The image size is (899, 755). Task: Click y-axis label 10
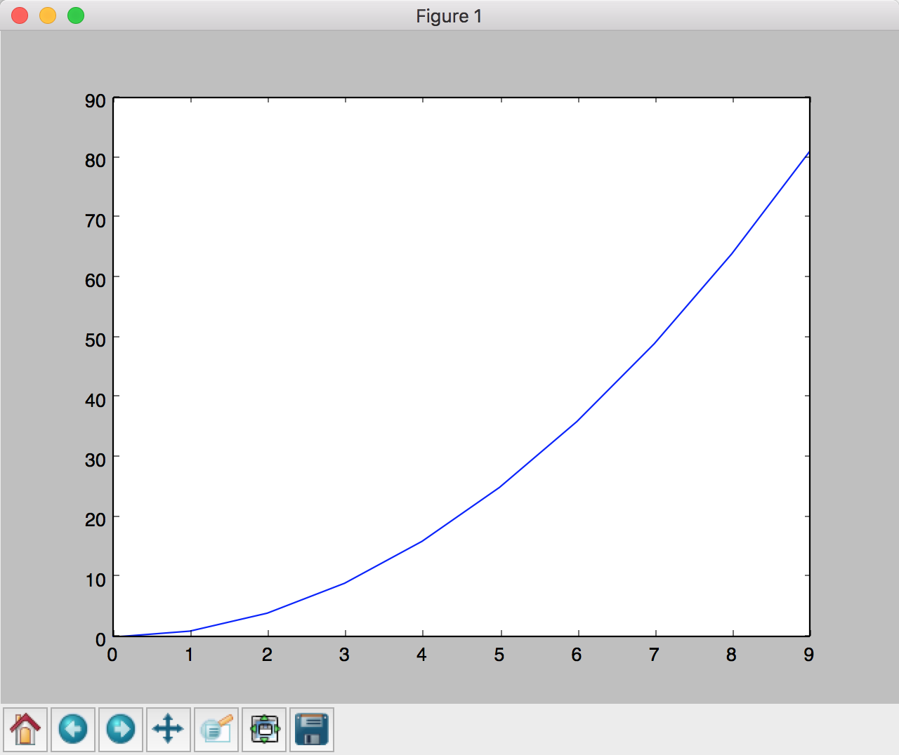coord(95,580)
